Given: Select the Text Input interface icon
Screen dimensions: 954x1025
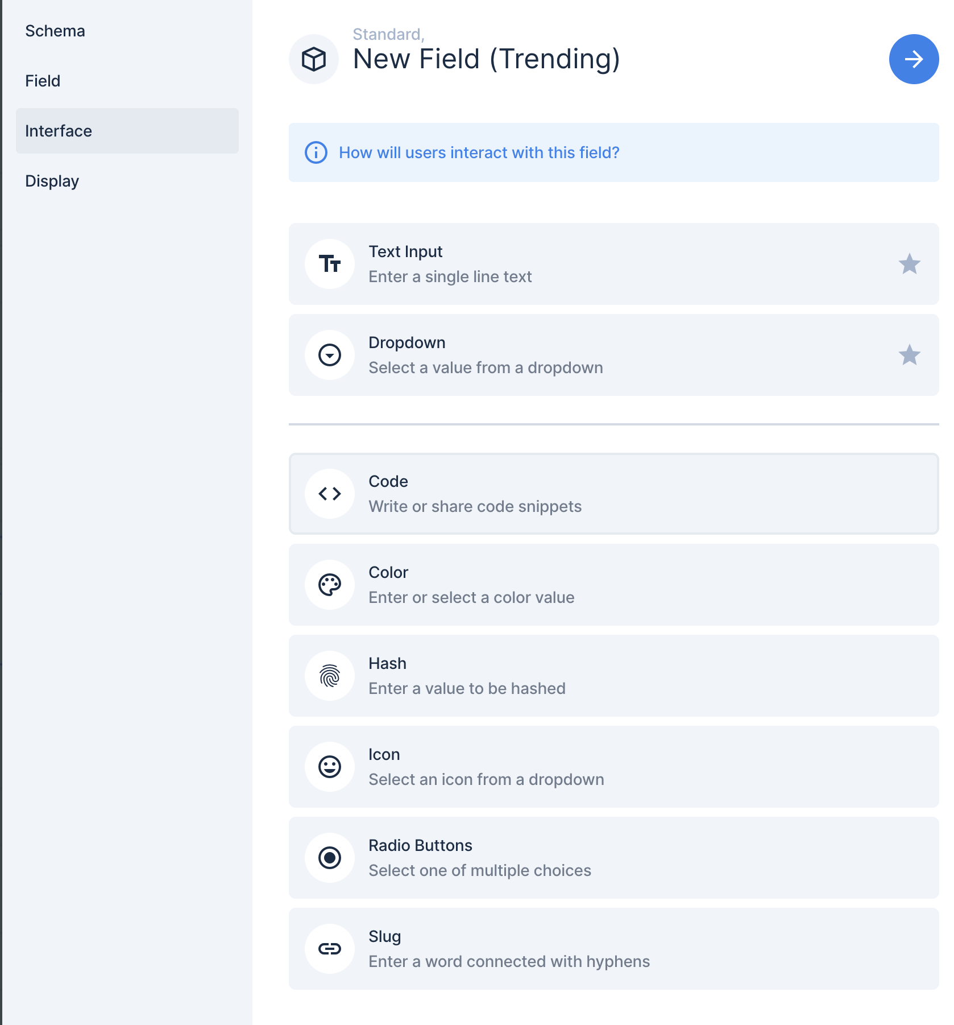Looking at the screenshot, I should pyautogui.click(x=330, y=263).
